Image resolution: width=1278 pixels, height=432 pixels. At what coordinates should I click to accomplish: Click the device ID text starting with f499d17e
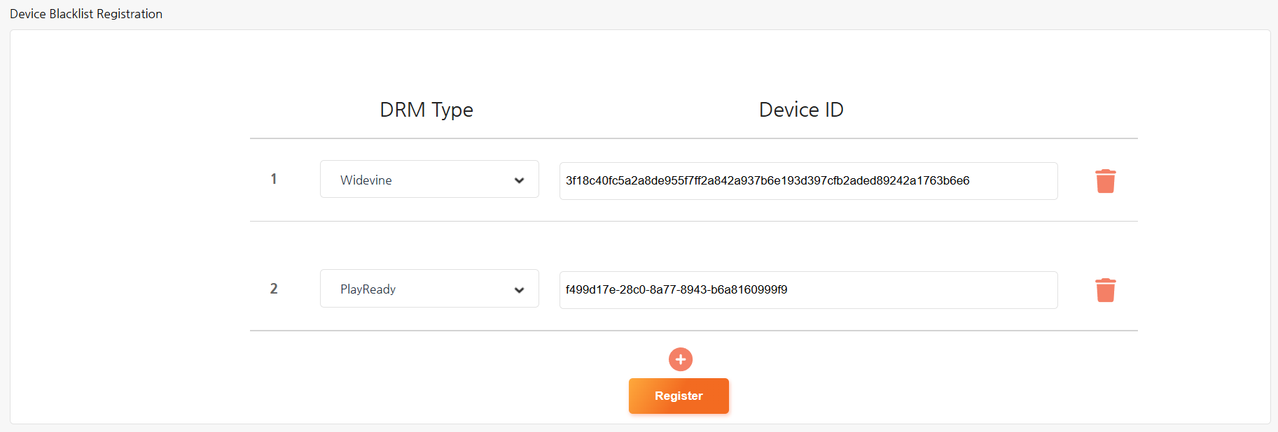point(676,289)
